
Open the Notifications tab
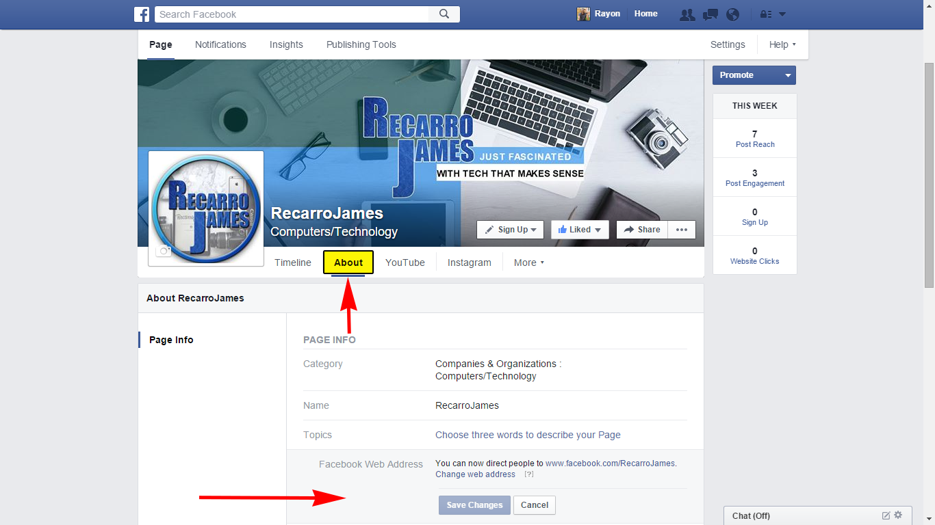click(x=220, y=44)
